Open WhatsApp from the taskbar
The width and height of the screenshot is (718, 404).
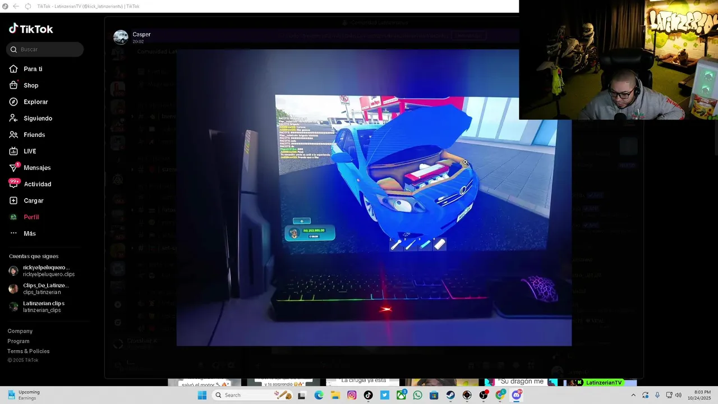pos(417,395)
